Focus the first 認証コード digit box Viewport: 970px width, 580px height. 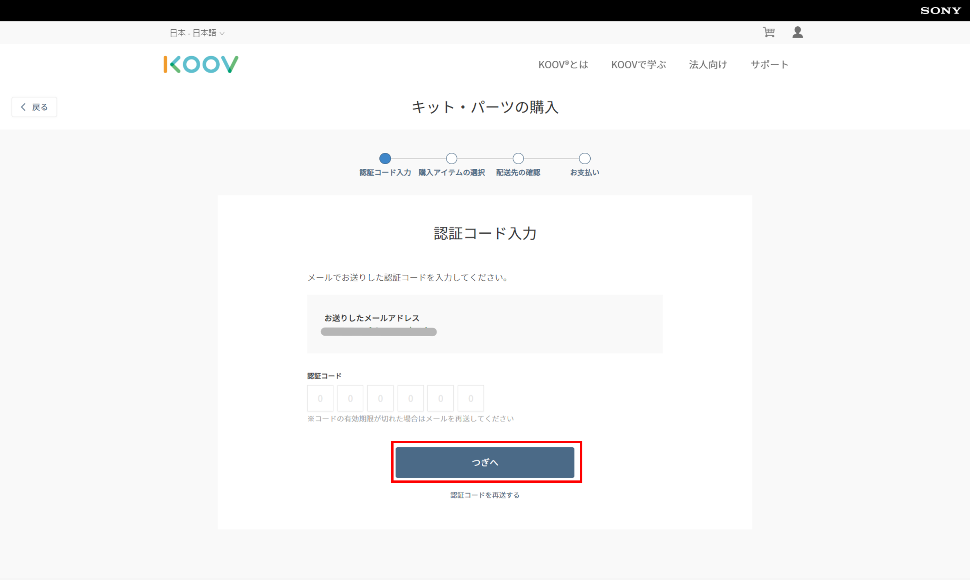(x=320, y=398)
